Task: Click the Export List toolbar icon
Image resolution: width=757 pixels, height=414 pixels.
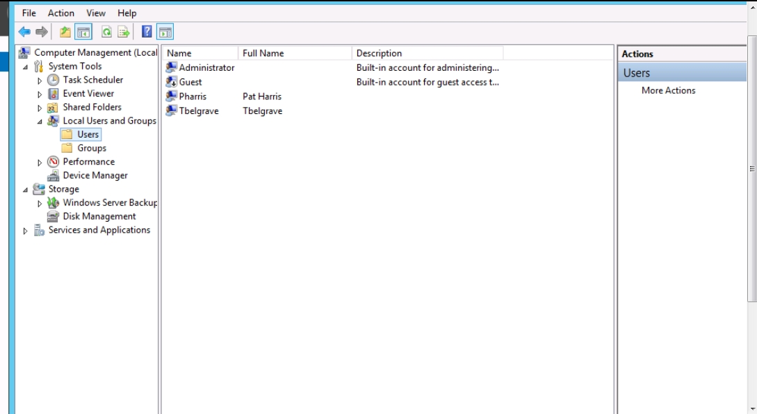Action: click(124, 33)
